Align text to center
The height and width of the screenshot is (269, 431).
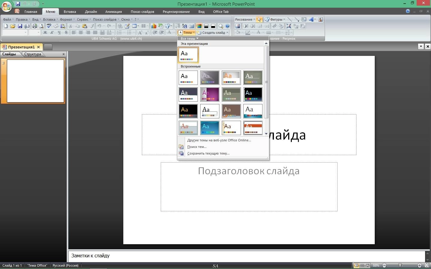[81, 32]
